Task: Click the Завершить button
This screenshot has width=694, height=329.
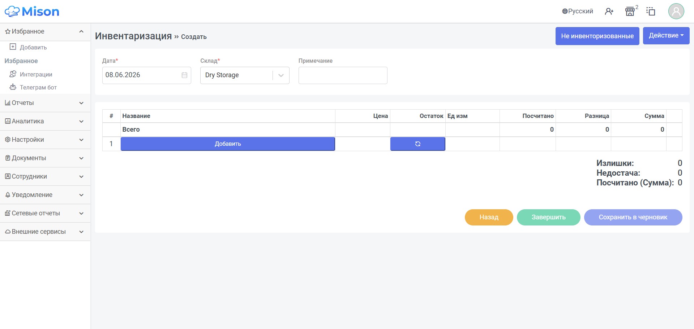Action: [548, 217]
